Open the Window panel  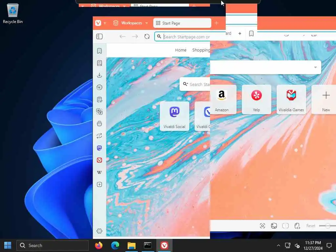click(99, 124)
